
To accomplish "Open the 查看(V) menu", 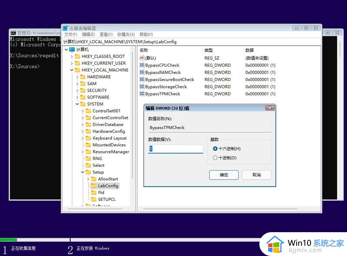I will pyautogui.click(x=106, y=35).
